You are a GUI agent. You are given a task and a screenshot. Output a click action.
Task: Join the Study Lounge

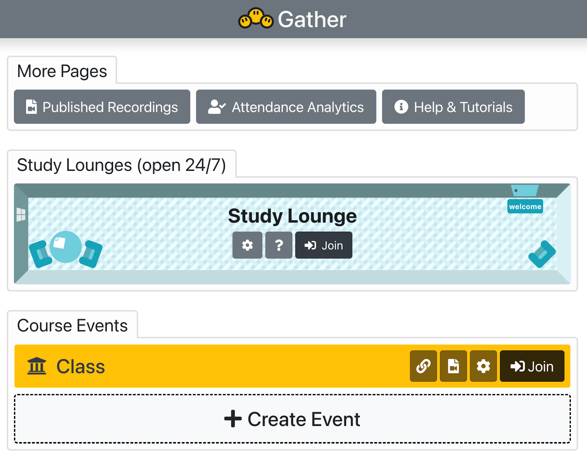pos(323,245)
